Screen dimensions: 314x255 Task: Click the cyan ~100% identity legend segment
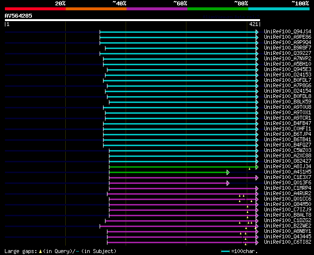tap(279, 9)
